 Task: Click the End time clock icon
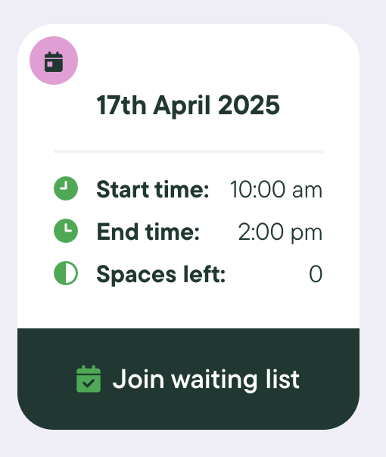coord(66,231)
